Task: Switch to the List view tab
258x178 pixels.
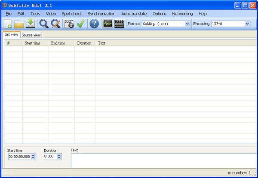Action: pyautogui.click(x=11, y=34)
